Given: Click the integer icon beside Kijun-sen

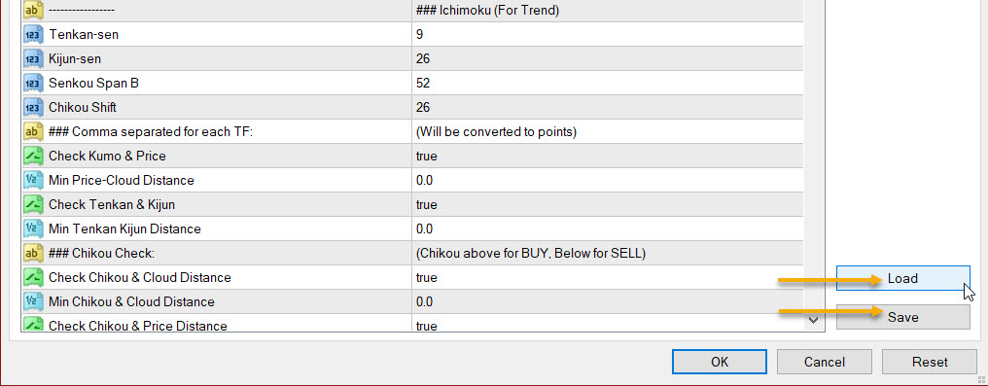Looking at the screenshot, I should 33,58.
